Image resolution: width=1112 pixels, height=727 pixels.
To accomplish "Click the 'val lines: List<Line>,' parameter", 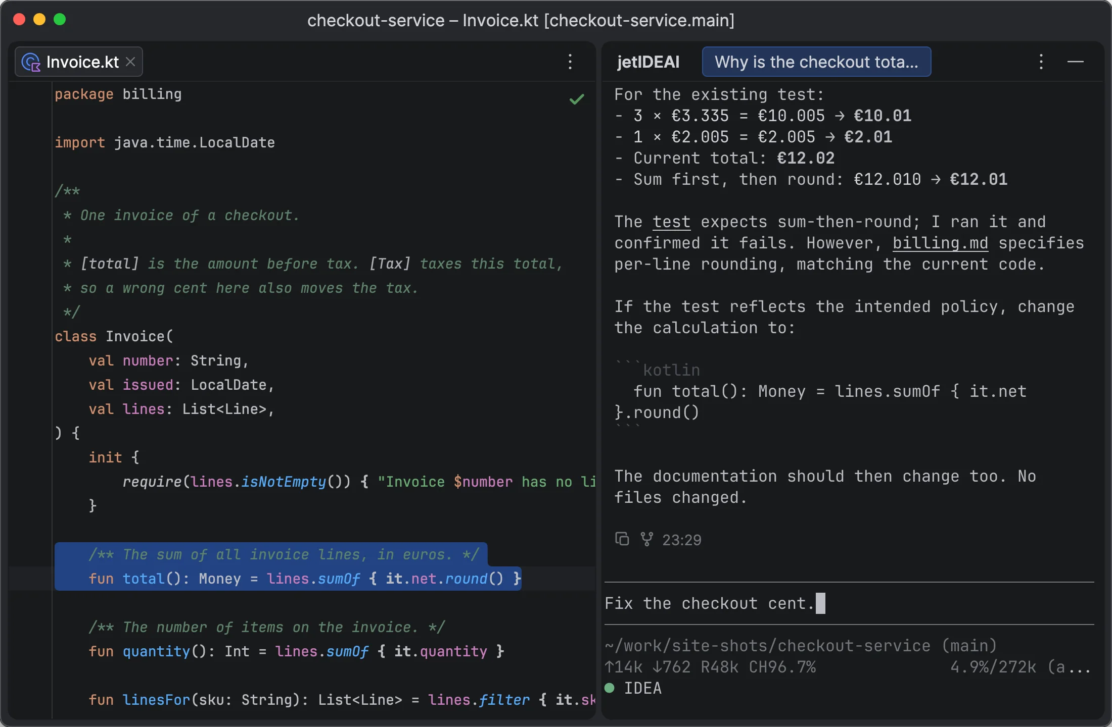I will (x=181, y=409).
